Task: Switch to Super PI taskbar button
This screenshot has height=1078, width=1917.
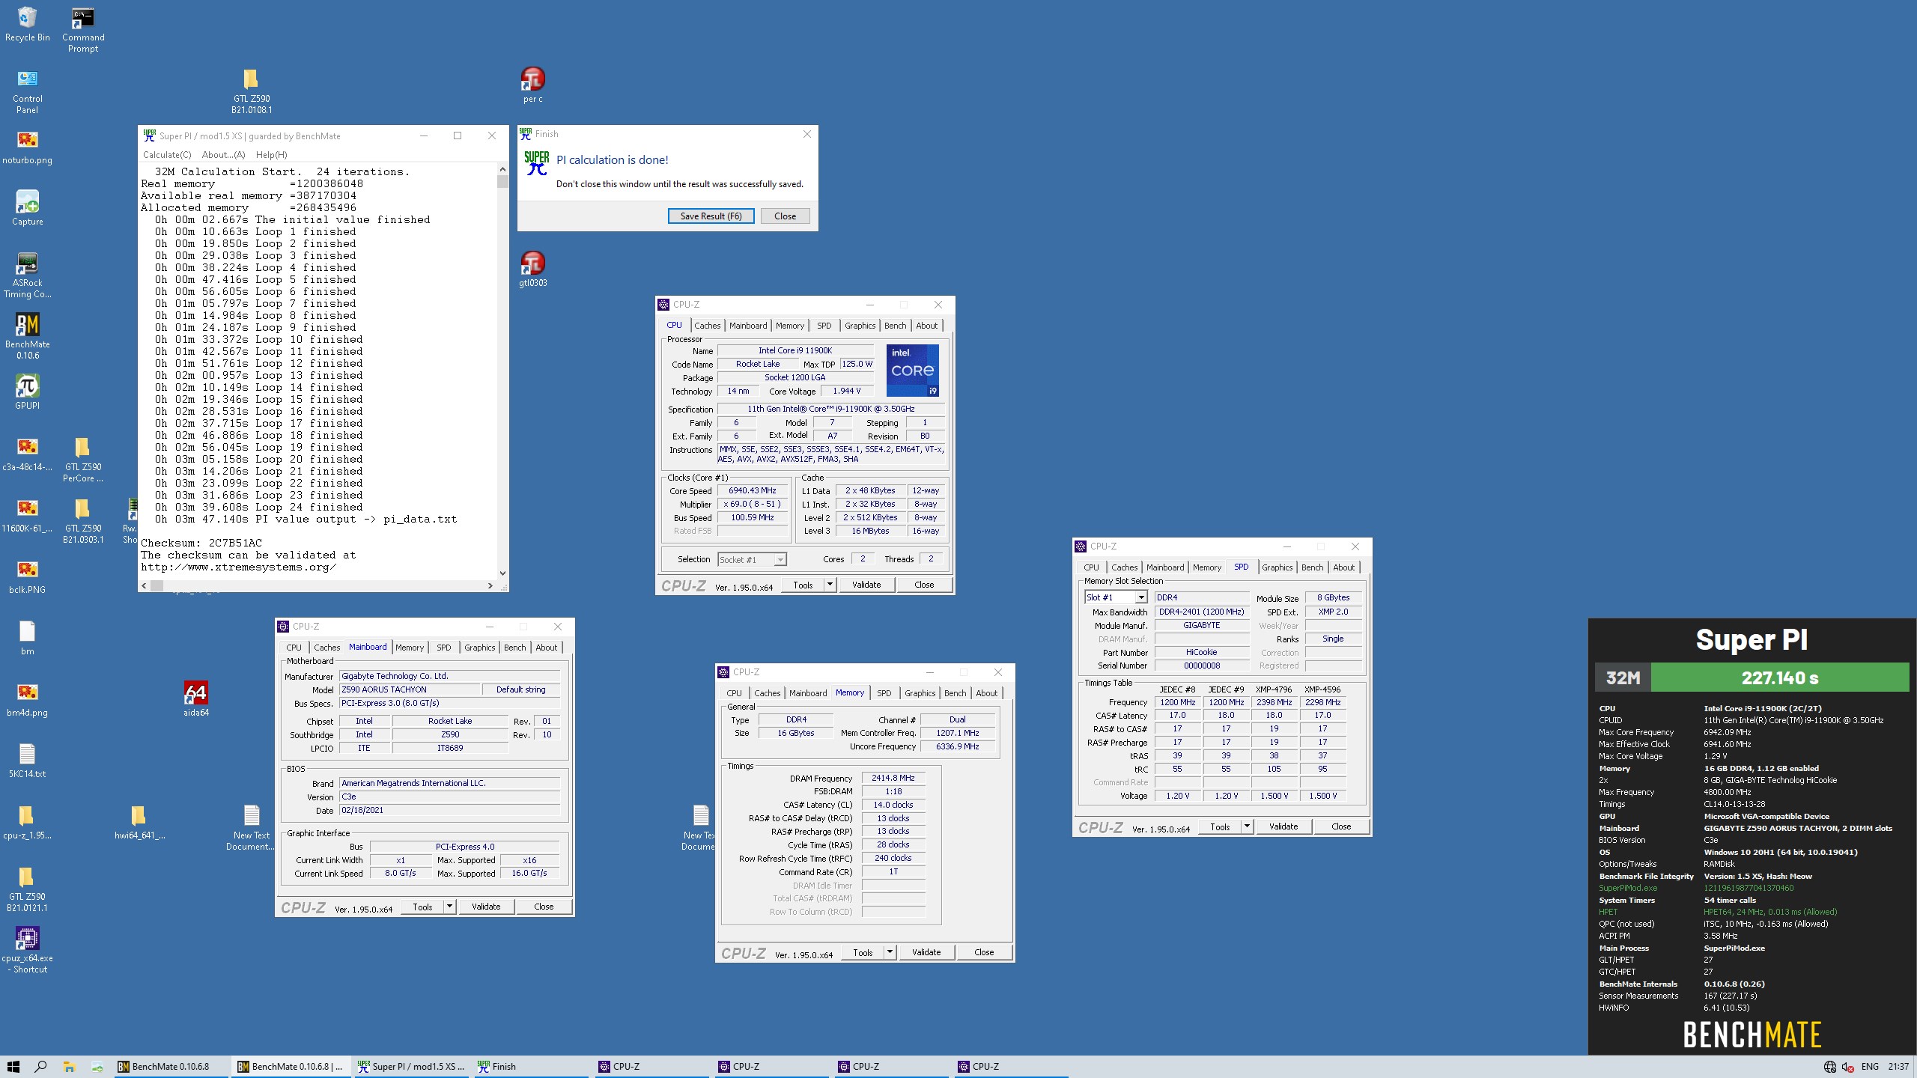Action: click(x=411, y=1067)
